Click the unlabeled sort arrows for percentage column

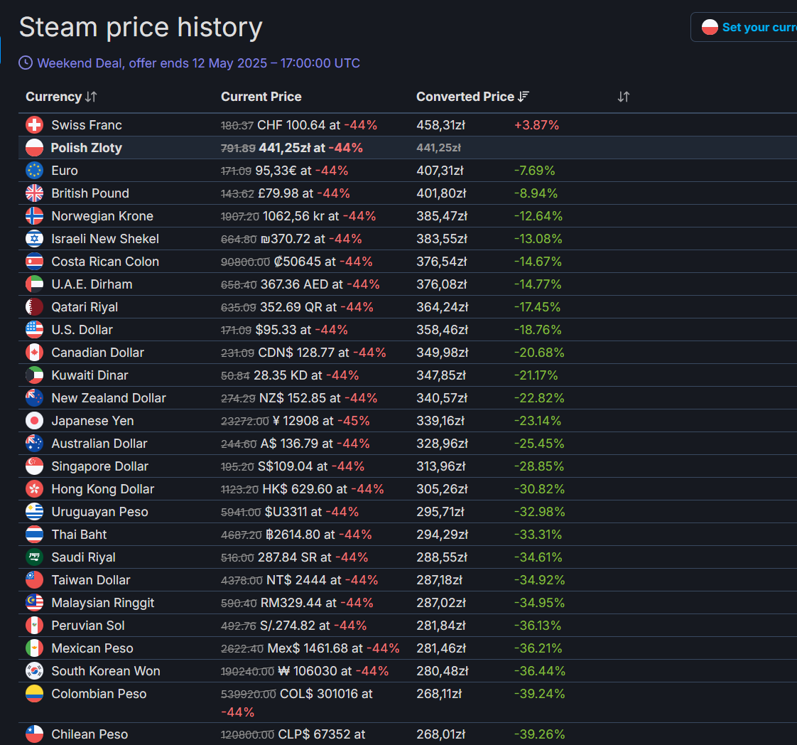pyautogui.click(x=624, y=97)
